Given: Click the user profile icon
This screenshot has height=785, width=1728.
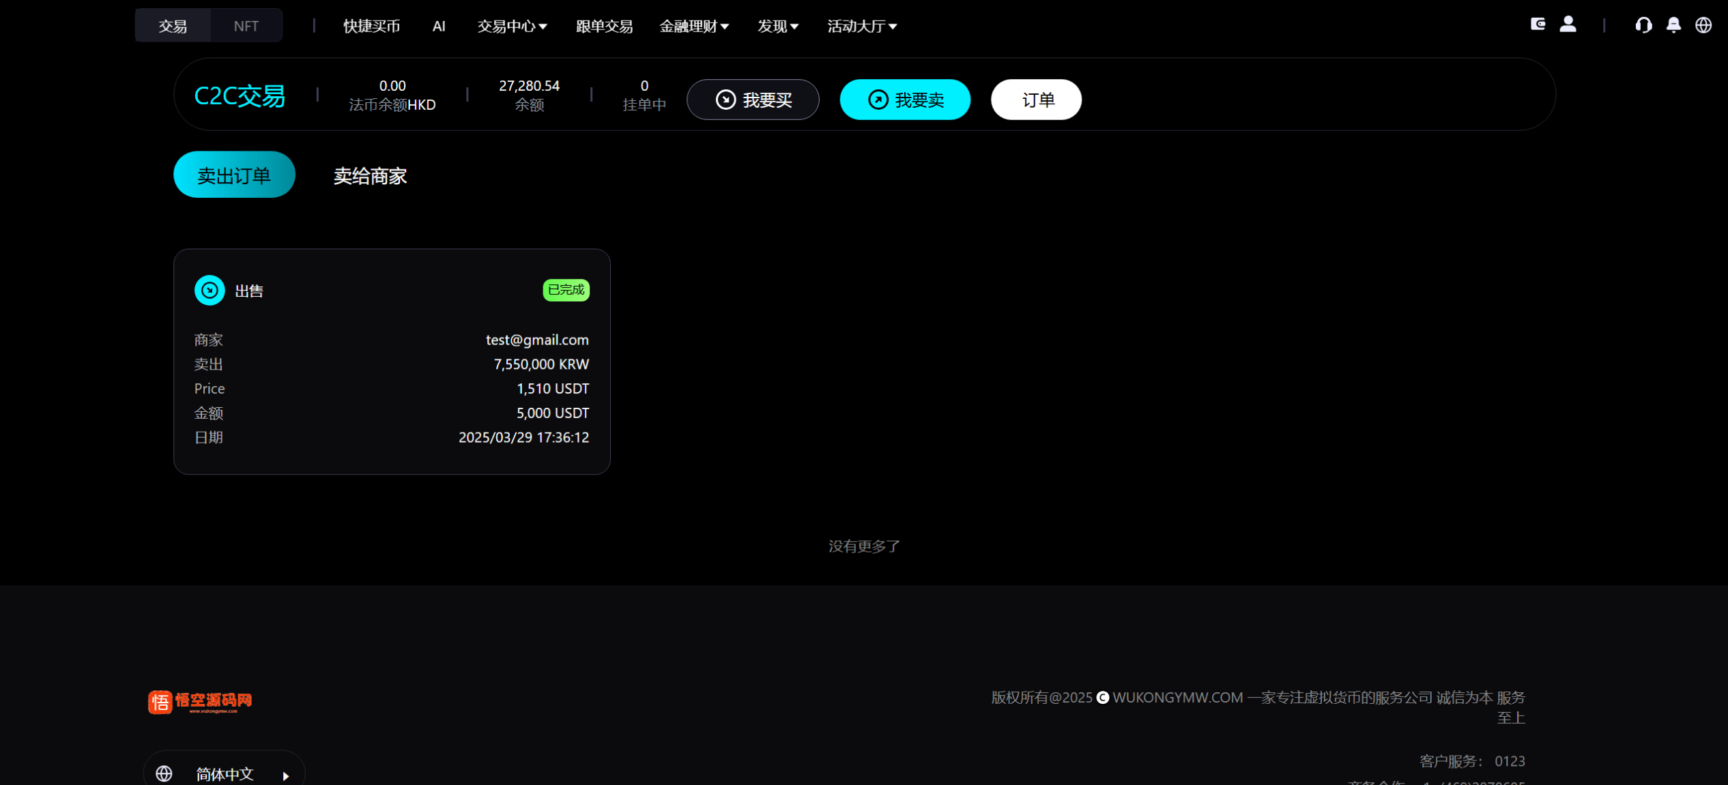Looking at the screenshot, I should (x=1568, y=25).
